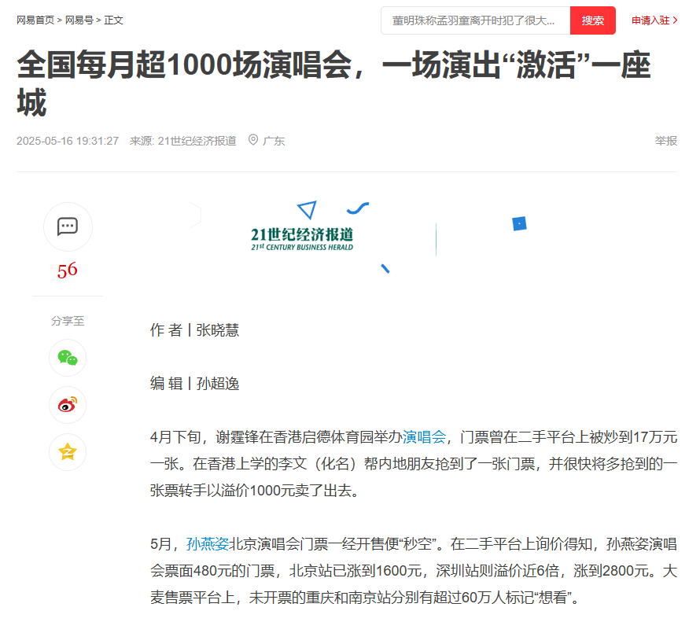Select 正文 in the breadcrumb trail
This screenshot has height=633, width=700.
click(113, 20)
